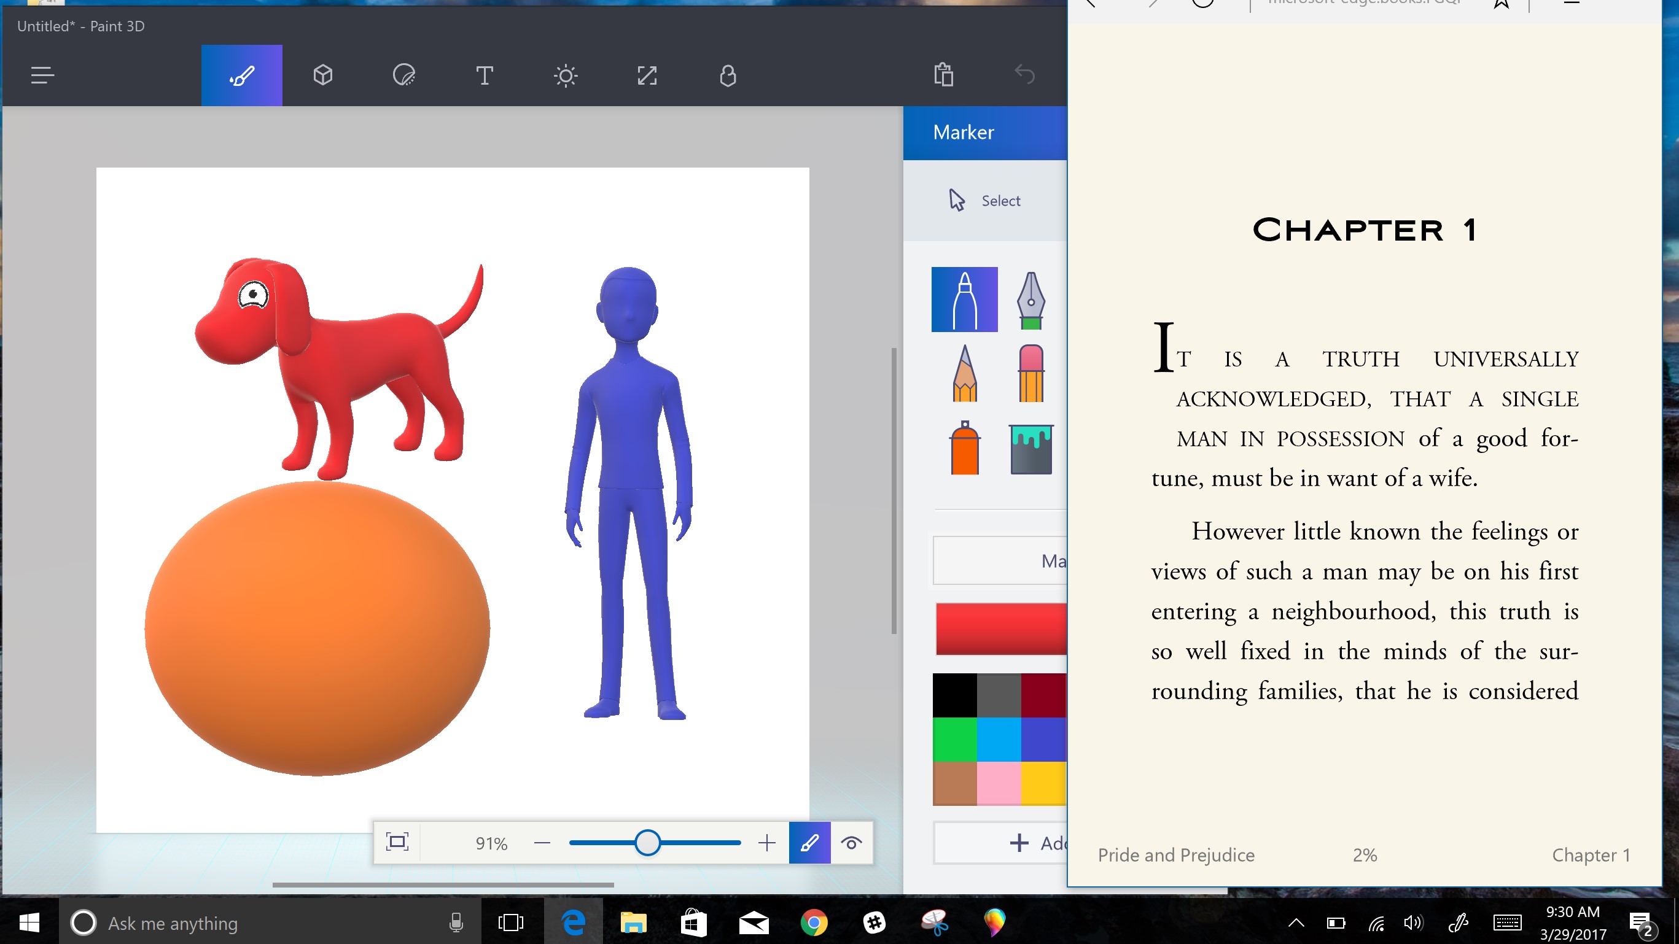Click the 2% reading progress text

(1365, 855)
